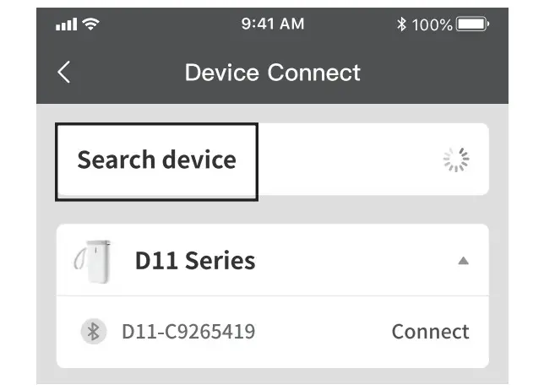This screenshot has height=390, width=544.
Task: Tap the D11 printer image
Action: point(91,260)
